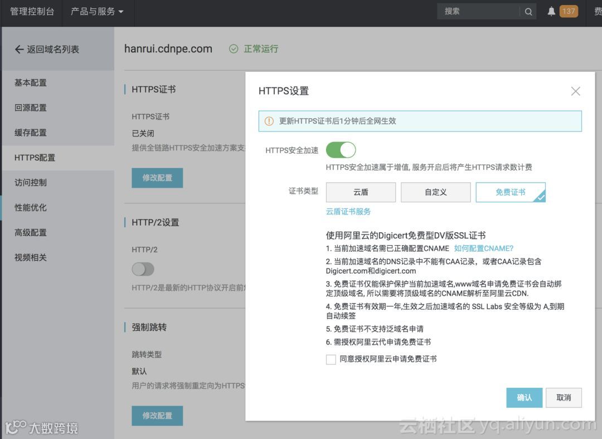Click the search magnifier icon
This screenshot has height=439, width=602.
pos(528,12)
